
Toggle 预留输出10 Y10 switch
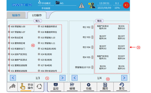92,67
